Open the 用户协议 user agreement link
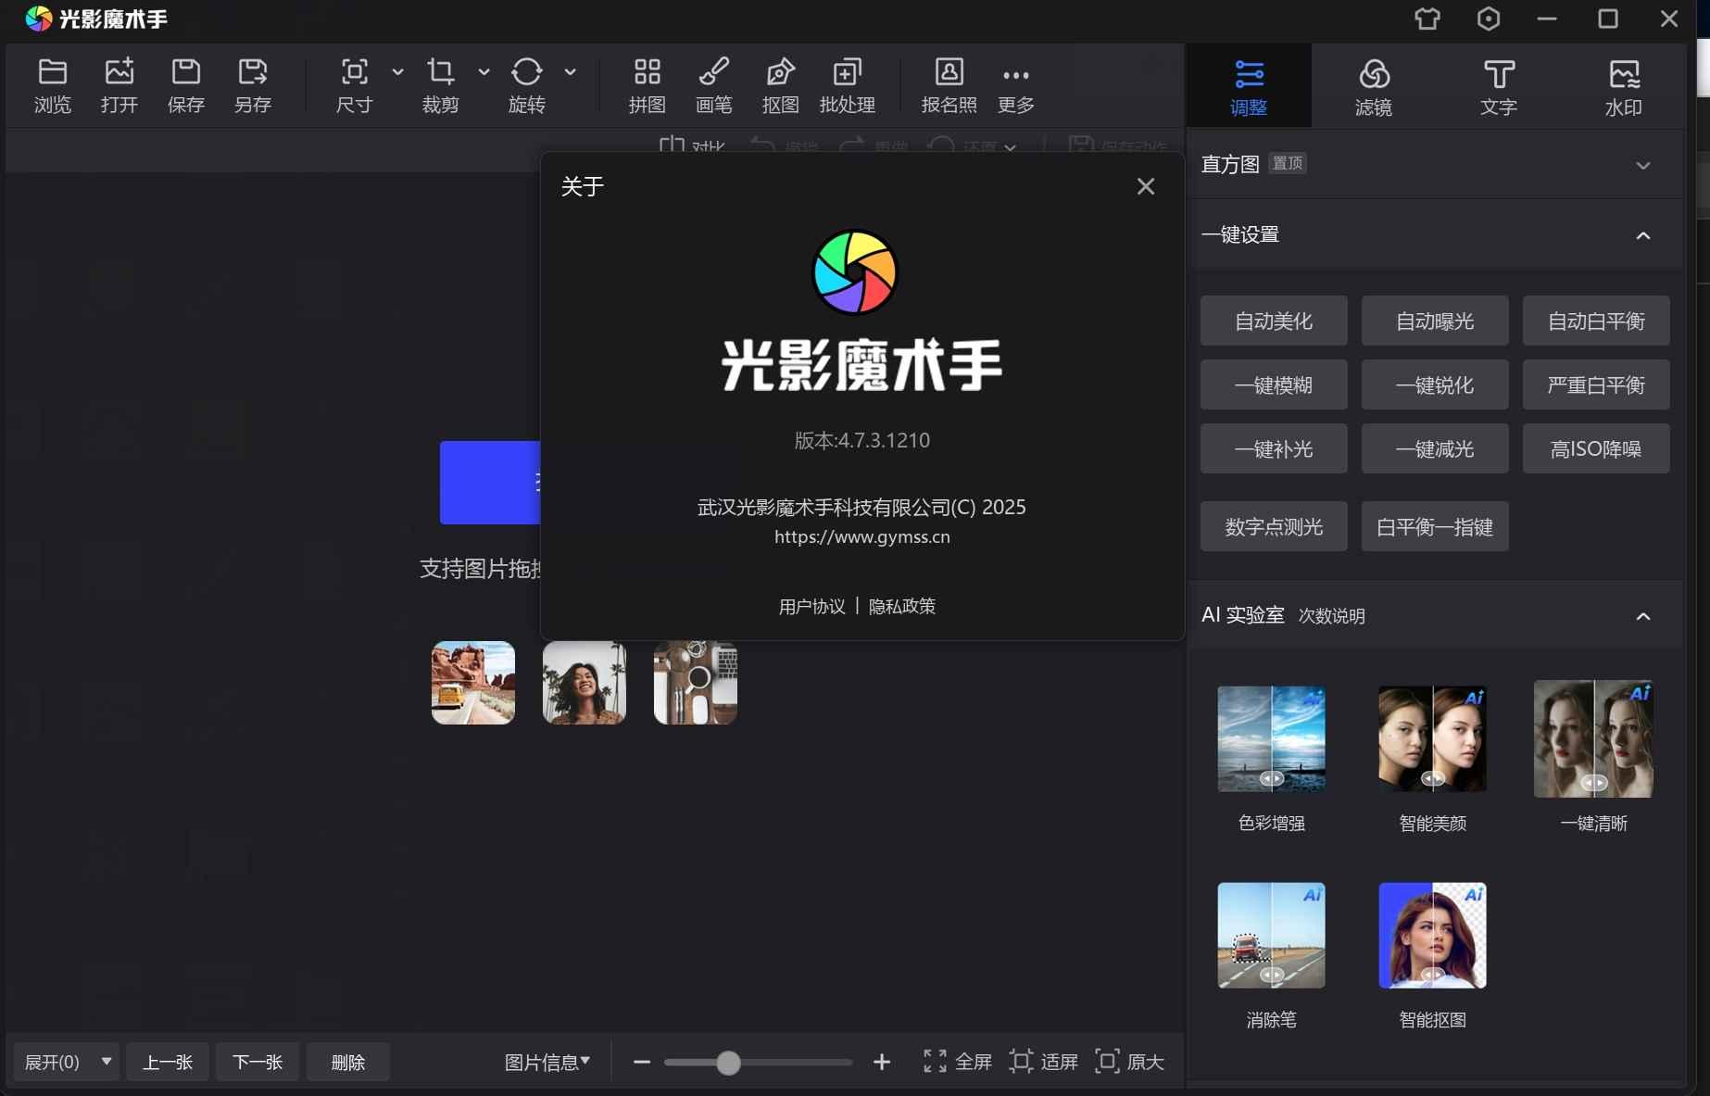The image size is (1710, 1096). (811, 606)
